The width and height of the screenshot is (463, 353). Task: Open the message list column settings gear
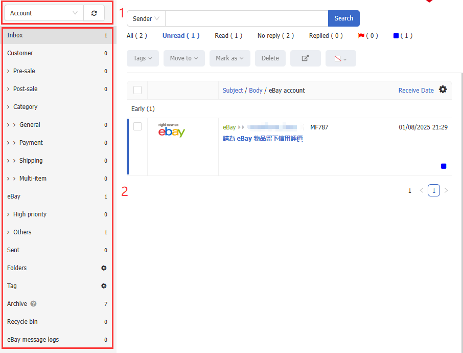tap(443, 90)
